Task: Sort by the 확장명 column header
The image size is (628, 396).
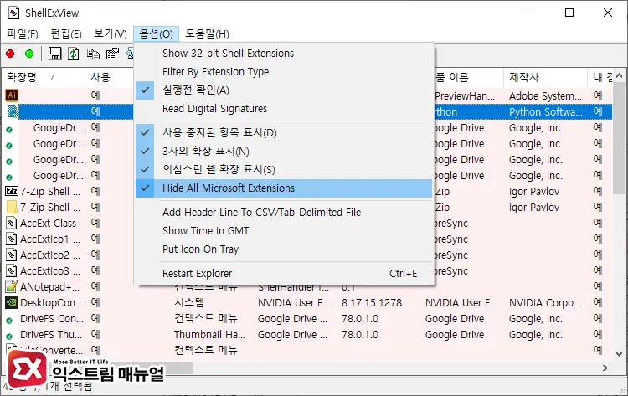Action: [x=25, y=78]
